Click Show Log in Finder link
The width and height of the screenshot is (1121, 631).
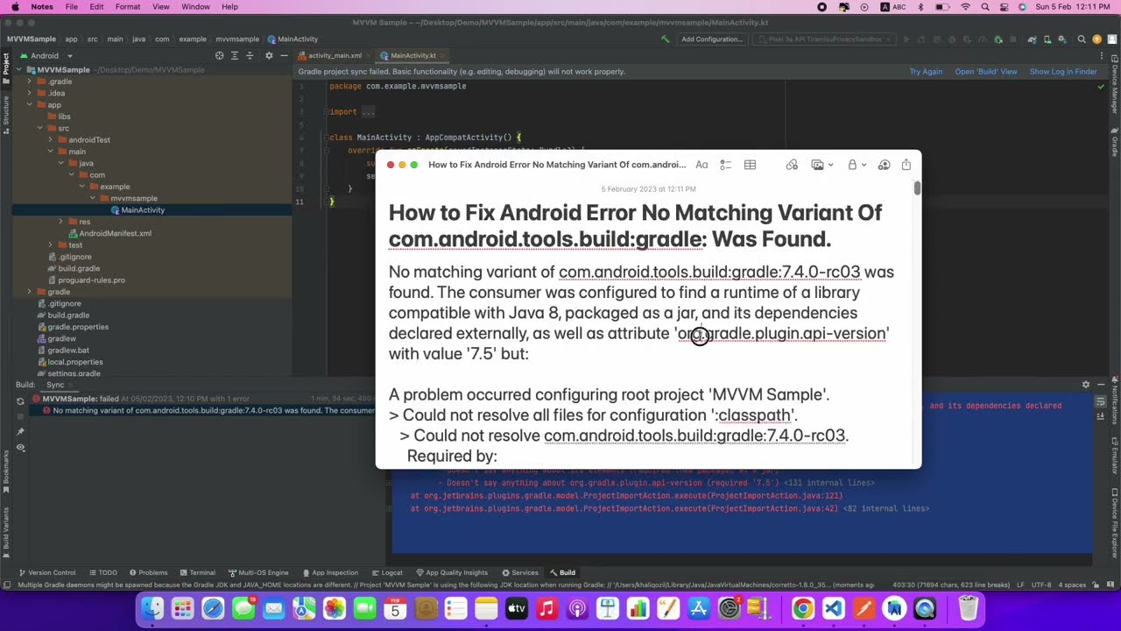click(x=1063, y=72)
